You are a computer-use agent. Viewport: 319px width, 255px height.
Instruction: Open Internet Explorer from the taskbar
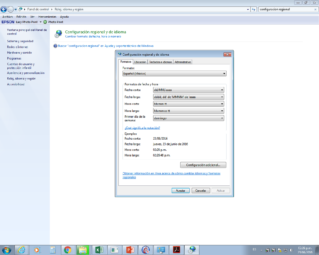coord(21,250)
